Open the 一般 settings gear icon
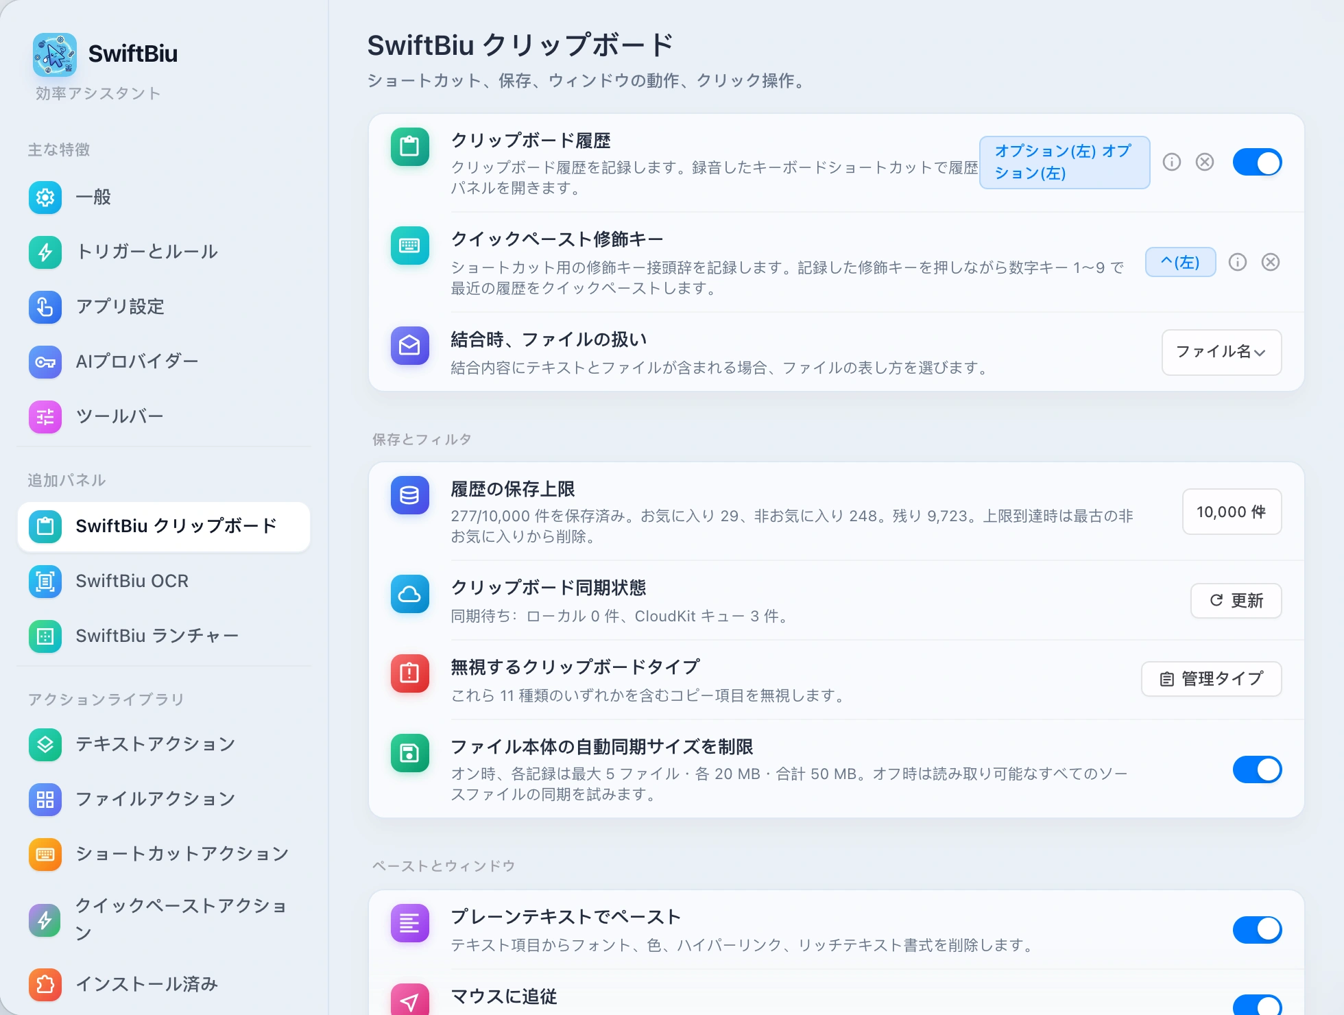Viewport: 1344px width, 1015px height. [x=45, y=198]
